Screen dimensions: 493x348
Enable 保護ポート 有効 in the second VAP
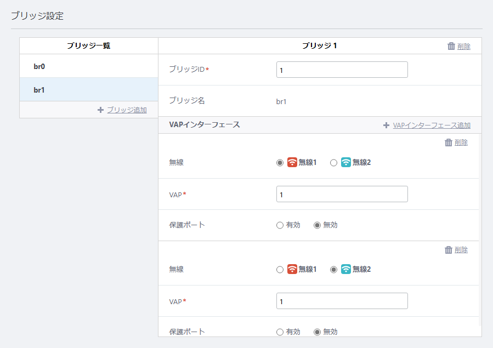(280, 332)
